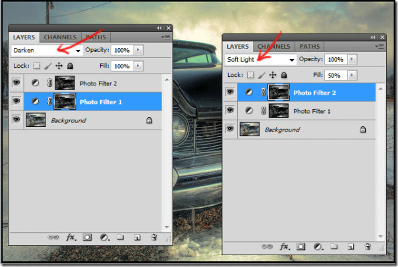
Task: Click link layers icon in left panel
Action: (53, 237)
